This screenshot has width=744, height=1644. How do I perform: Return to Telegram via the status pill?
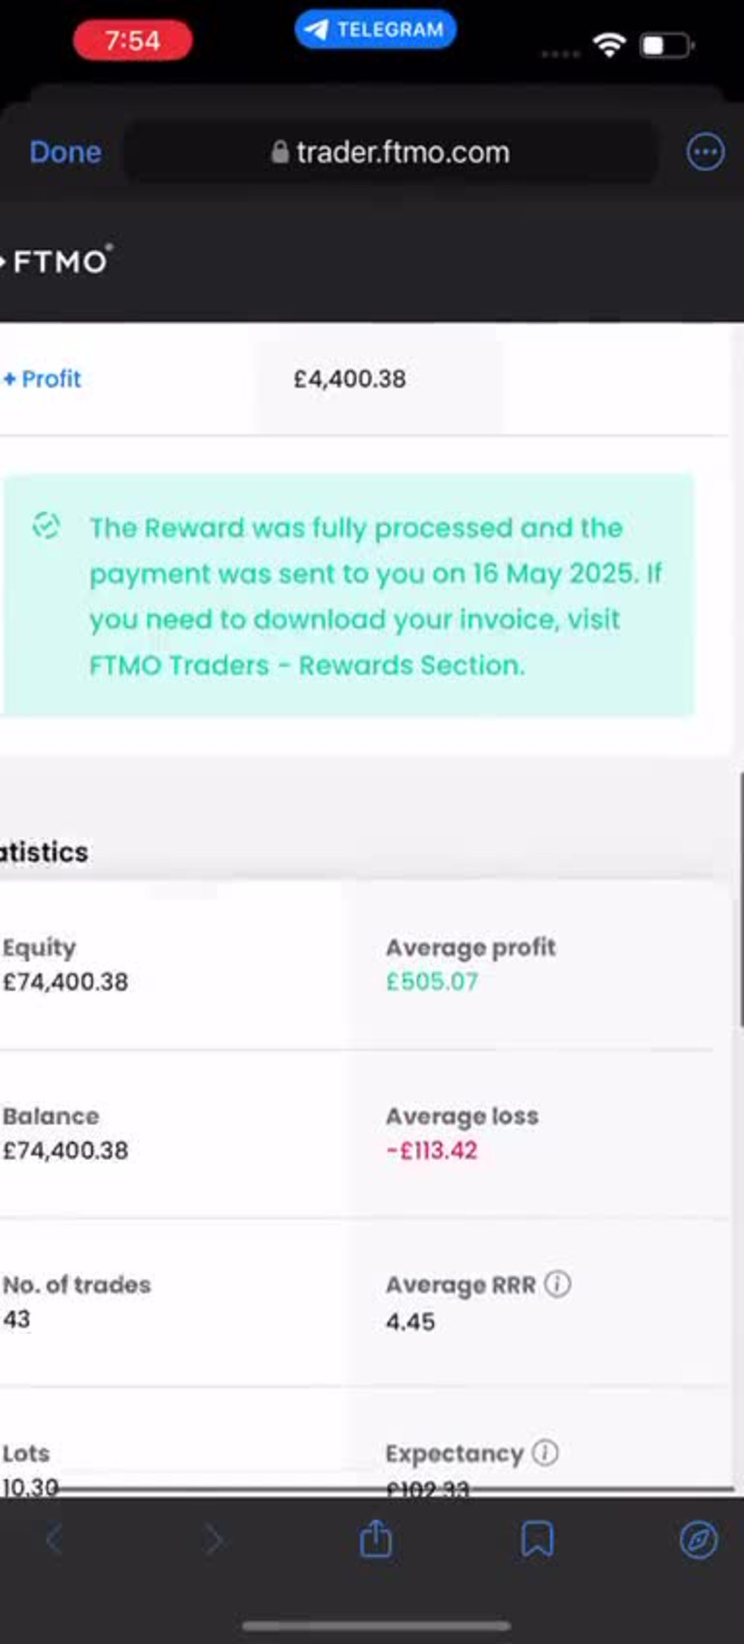(375, 30)
